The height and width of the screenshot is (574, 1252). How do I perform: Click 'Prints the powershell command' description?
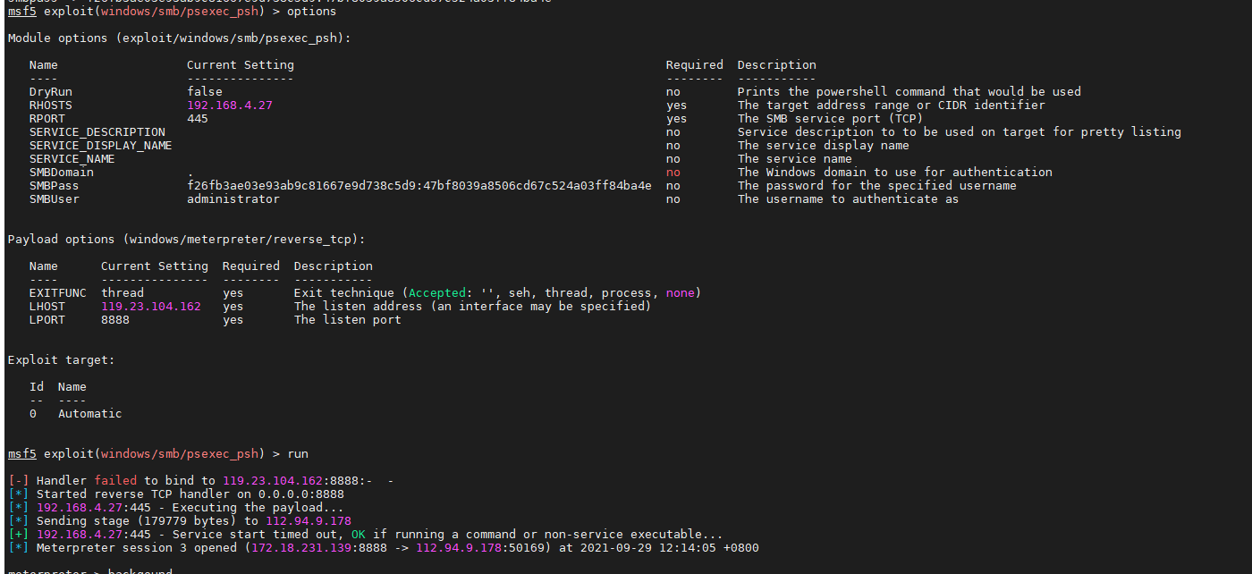pyautogui.click(x=909, y=91)
